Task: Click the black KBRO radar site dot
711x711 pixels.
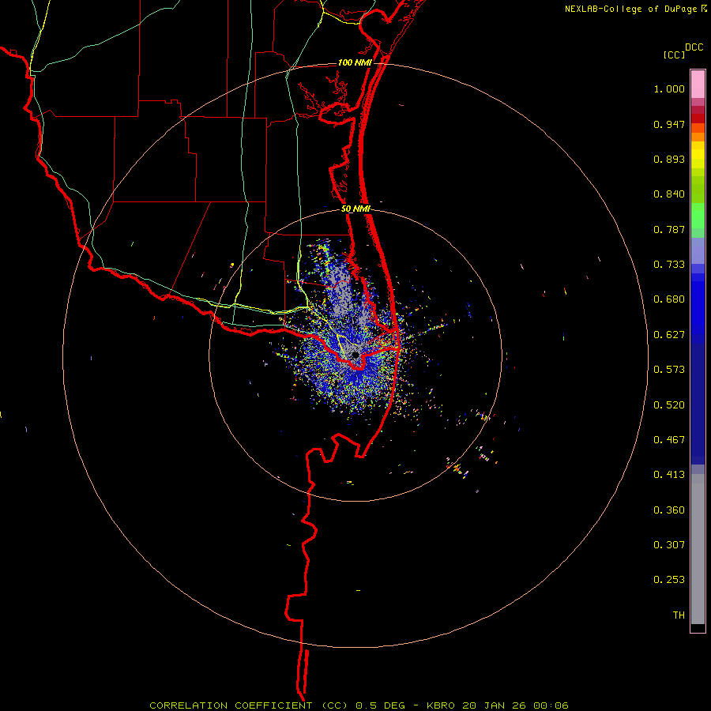Action: click(355, 355)
